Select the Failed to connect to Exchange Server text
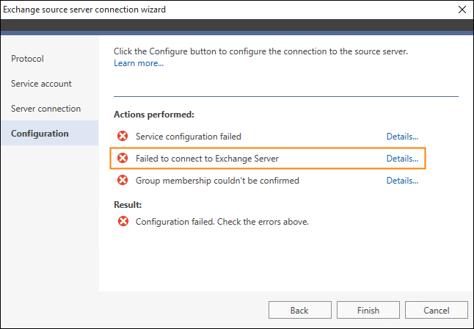The width and height of the screenshot is (474, 329). (207, 159)
